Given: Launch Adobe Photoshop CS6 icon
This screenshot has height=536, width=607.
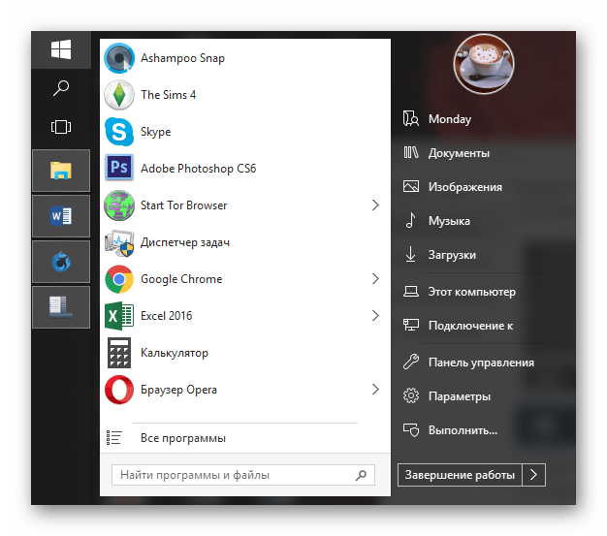Looking at the screenshot, I should (119, 169).
